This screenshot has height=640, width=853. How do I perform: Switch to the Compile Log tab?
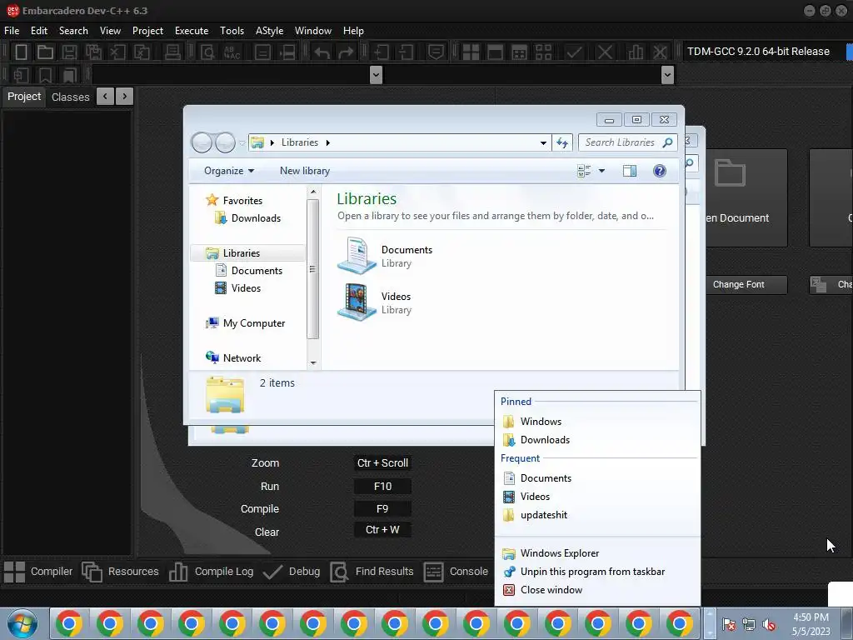coord(212,572)
